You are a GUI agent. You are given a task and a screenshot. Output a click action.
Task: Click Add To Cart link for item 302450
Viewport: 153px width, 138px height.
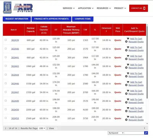136,108
